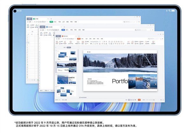191x133 pixels.
Task: Click Cut icon in spreadsheet window
Action: click(31, 25)
